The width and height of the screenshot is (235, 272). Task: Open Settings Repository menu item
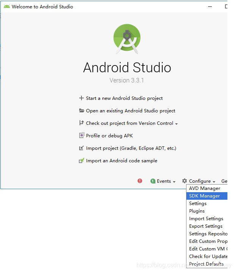point(207,234)
